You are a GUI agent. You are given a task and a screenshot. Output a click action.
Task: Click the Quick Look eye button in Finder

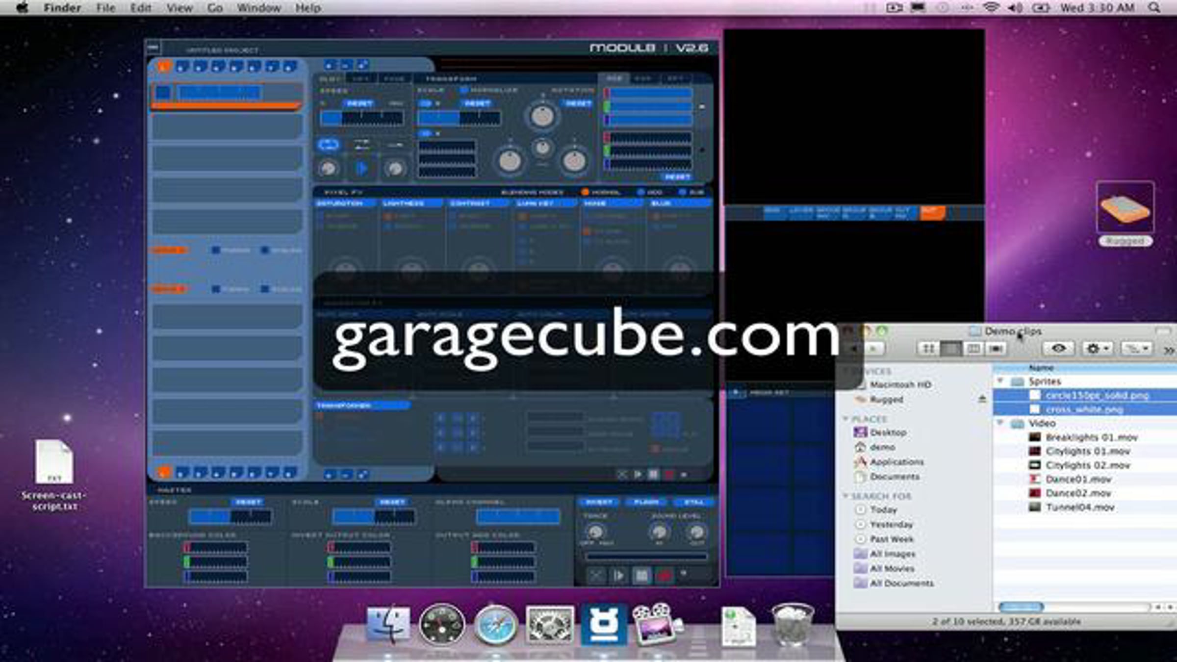[1058, 349]
